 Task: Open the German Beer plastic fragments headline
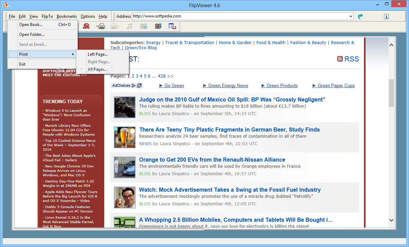pos(230,129)
